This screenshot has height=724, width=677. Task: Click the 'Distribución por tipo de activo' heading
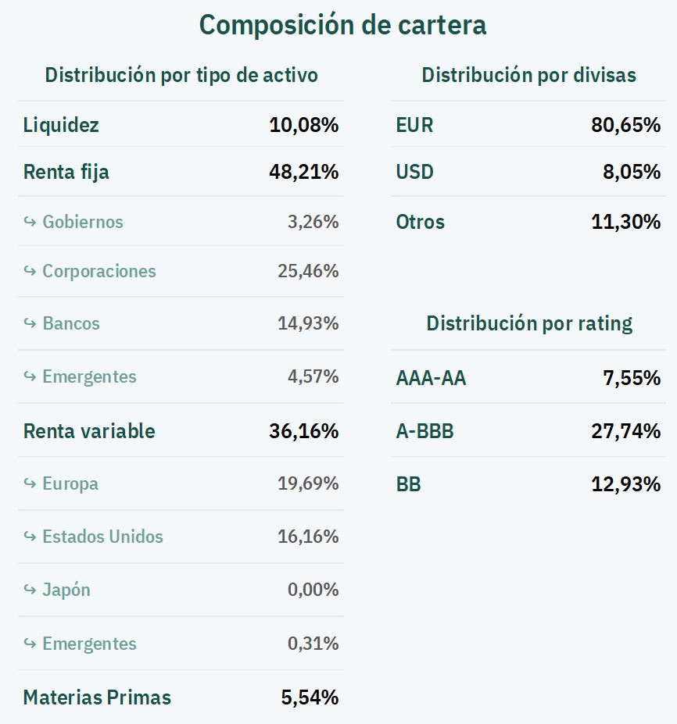(x=181, y=76)
